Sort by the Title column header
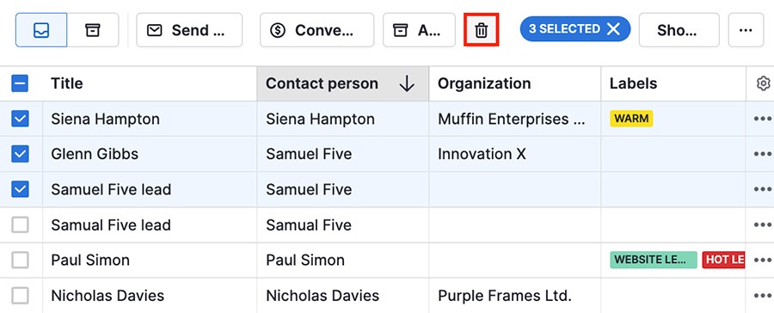 click(66, 83)
